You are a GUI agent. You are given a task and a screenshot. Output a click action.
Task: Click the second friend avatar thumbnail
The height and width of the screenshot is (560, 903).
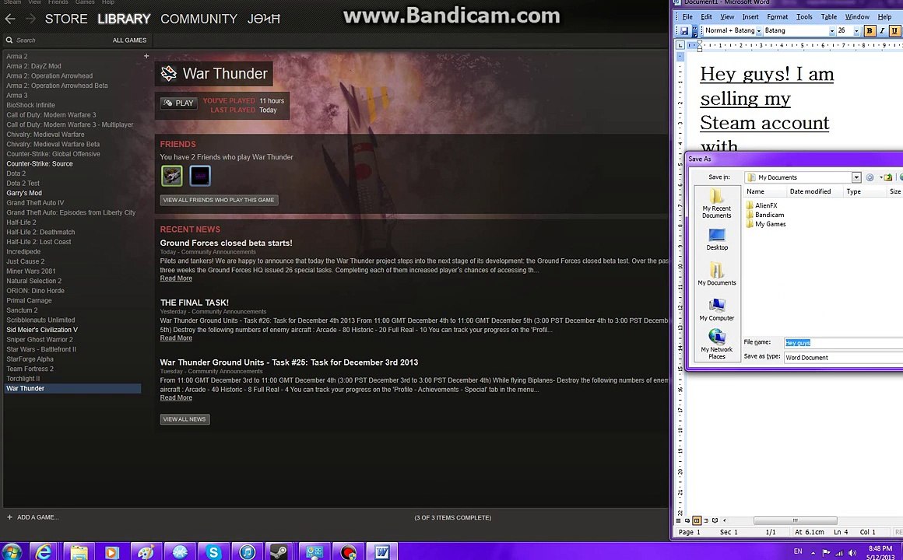[x=200, y=176]
